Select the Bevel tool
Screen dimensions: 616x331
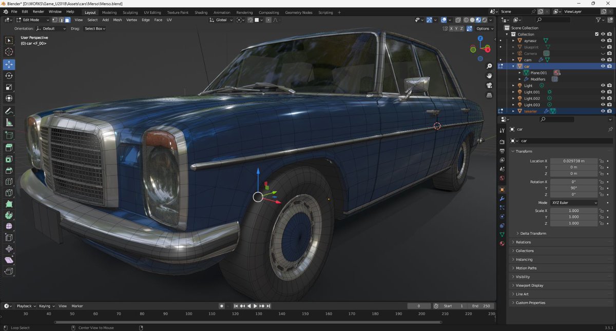9,170
